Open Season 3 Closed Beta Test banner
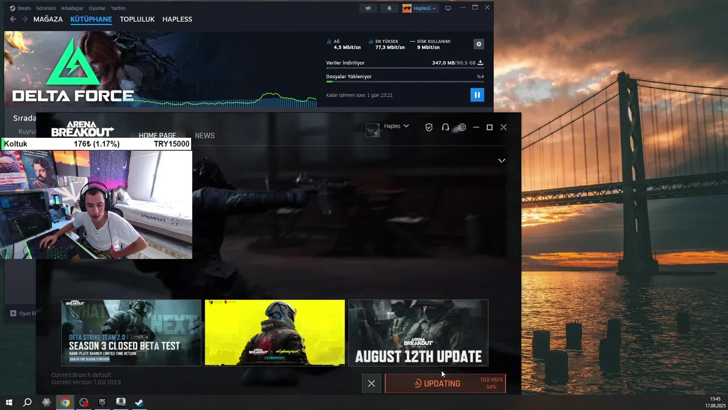Image resolution: width=728 pixels, height=410 pixels. click(x=131, y=333)
